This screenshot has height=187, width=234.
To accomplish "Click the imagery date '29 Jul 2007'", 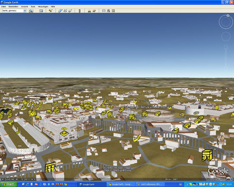I will 171,179.
